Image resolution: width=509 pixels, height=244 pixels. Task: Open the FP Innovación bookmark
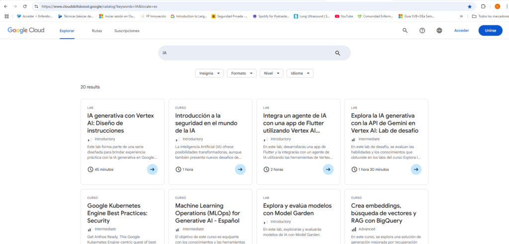(x=153, y=16)
